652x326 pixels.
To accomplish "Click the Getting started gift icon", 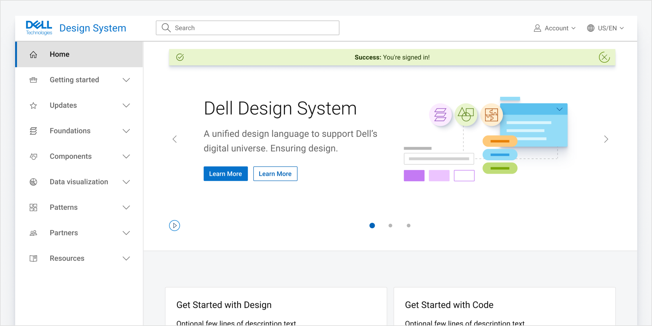I will coord(33,80).
